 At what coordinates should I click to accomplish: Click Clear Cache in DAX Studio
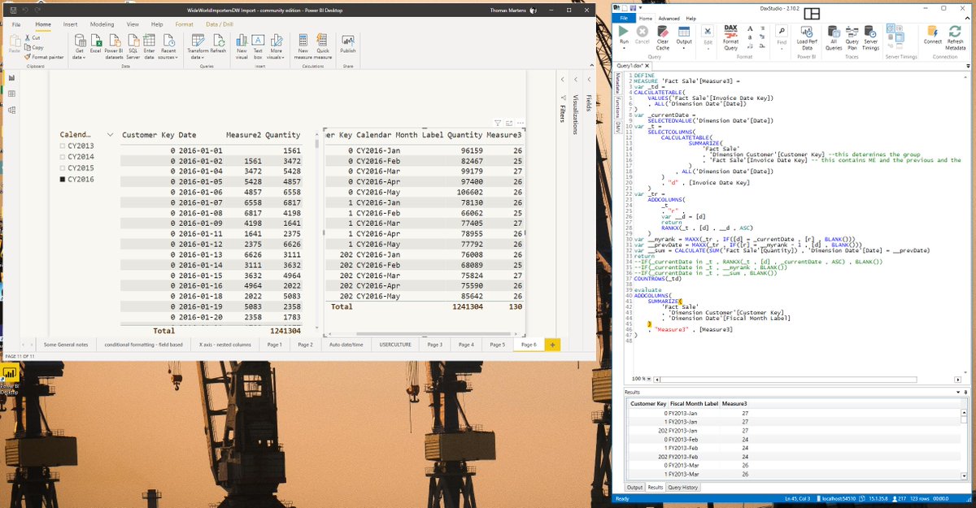663,38
